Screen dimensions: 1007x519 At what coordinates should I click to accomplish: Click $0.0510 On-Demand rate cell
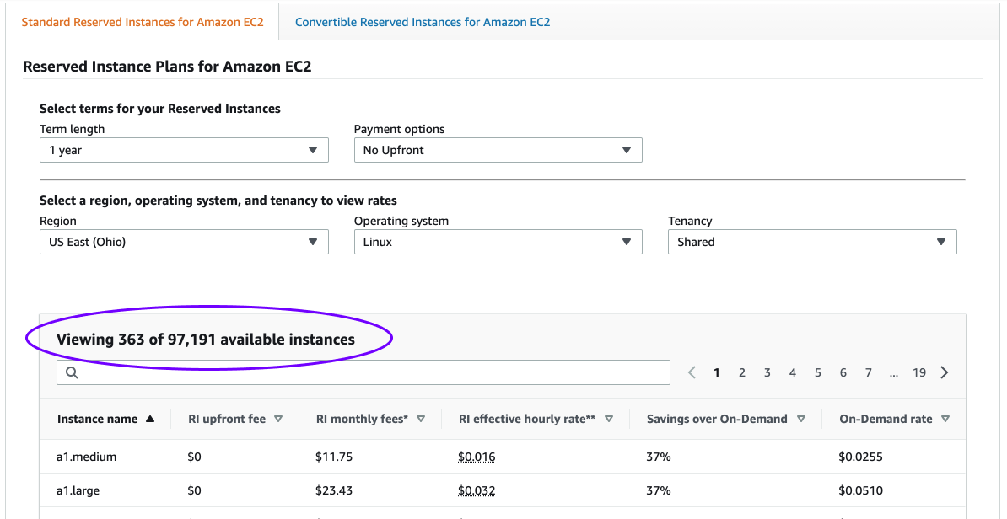pyautogui.click(x=860, y=490)
